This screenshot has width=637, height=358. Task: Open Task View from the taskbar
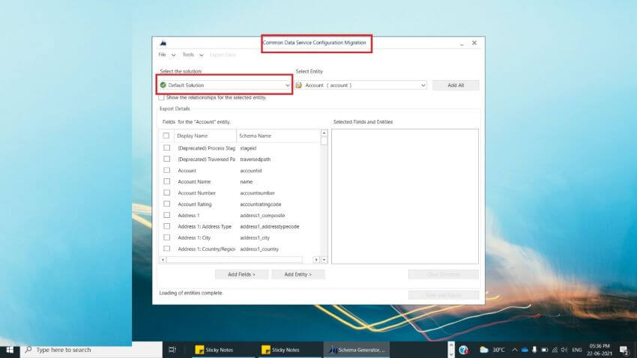point(172,350)
